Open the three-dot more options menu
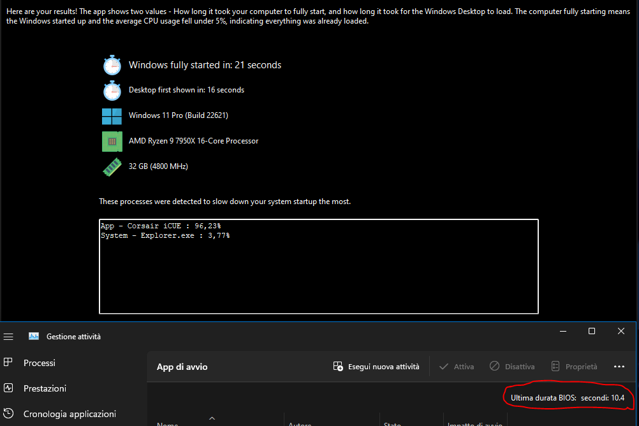This screenshot has width=639, height=426. click(619, 367)
